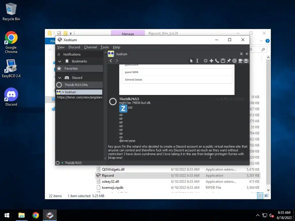
Task: Switch Explorer to details view icon
Action: point(260,196)
